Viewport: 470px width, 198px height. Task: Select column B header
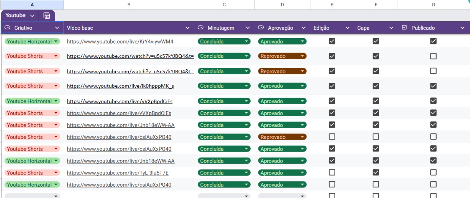point(129,5)
